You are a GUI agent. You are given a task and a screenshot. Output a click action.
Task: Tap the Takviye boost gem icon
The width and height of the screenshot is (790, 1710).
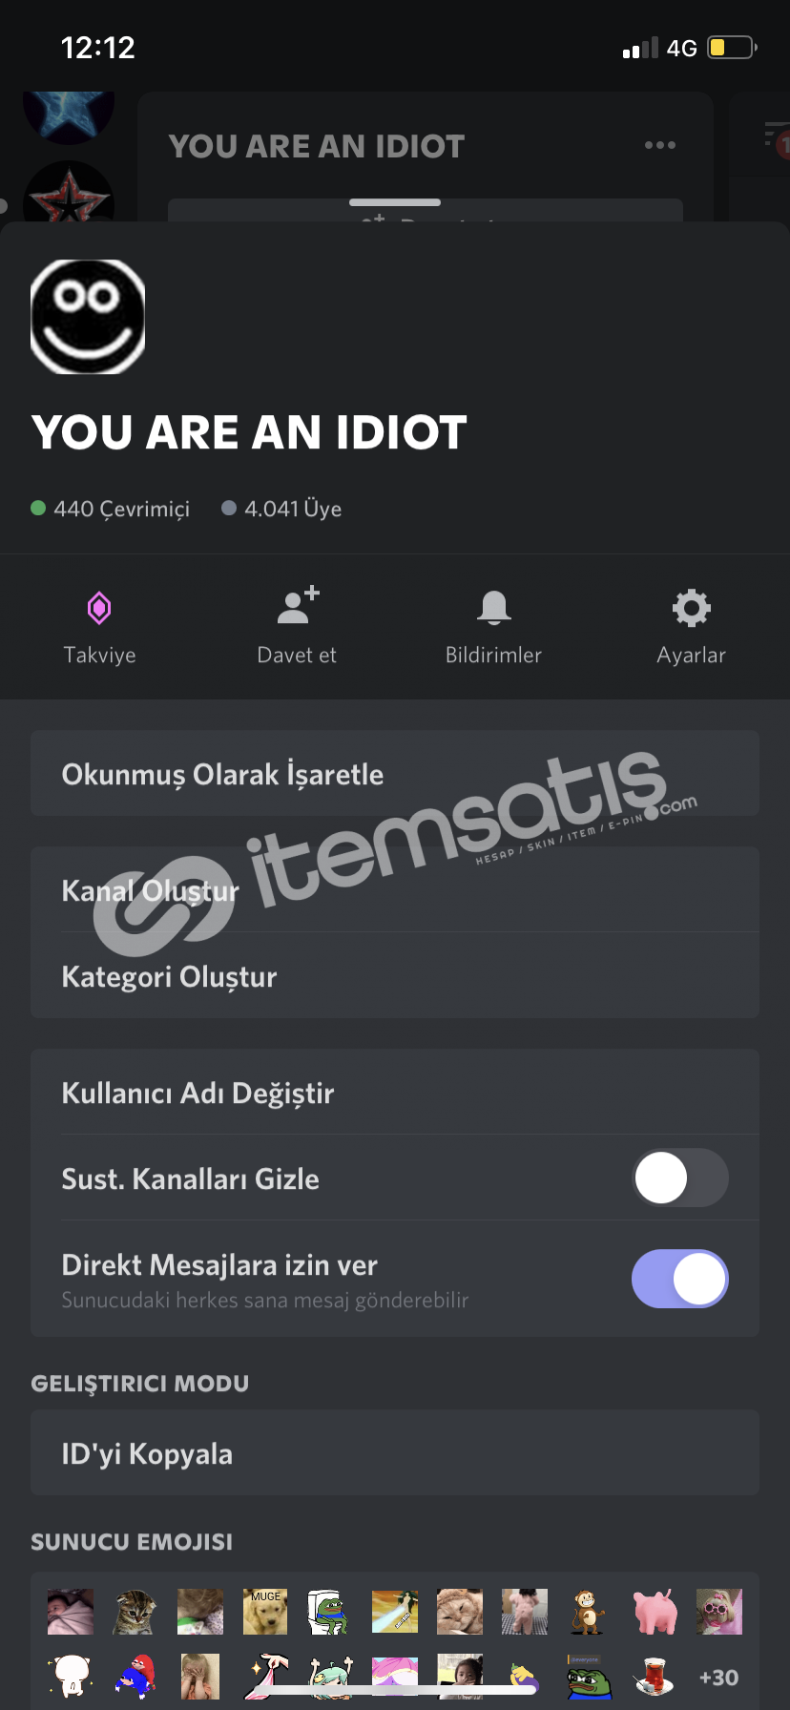(99, 608)
